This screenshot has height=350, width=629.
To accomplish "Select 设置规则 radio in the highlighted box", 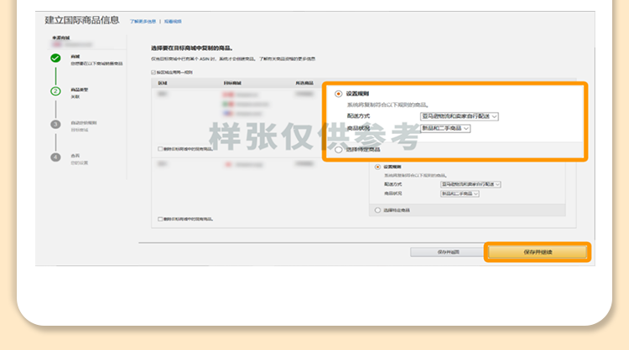I will click(x=339, y=95).
